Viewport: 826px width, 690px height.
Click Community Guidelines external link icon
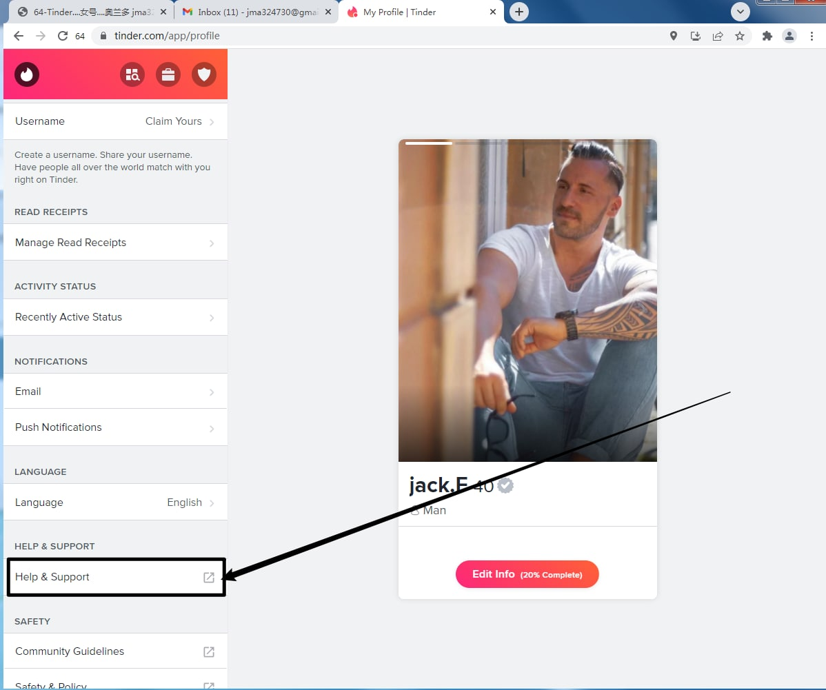point(209,651)
